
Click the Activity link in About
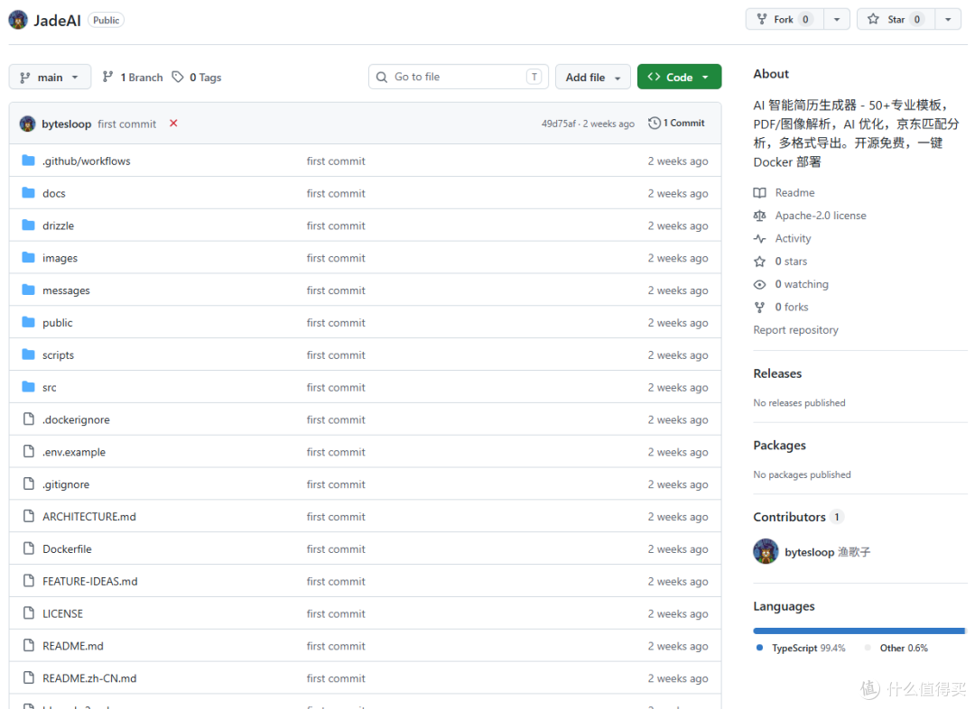(x=793, y=239)
